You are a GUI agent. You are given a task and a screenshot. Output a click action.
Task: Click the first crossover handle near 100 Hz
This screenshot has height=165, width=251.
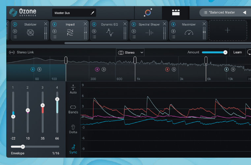[x=66, y=60]
